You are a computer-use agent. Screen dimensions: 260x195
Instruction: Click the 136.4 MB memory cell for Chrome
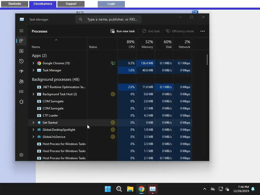(x=145, y=63)
